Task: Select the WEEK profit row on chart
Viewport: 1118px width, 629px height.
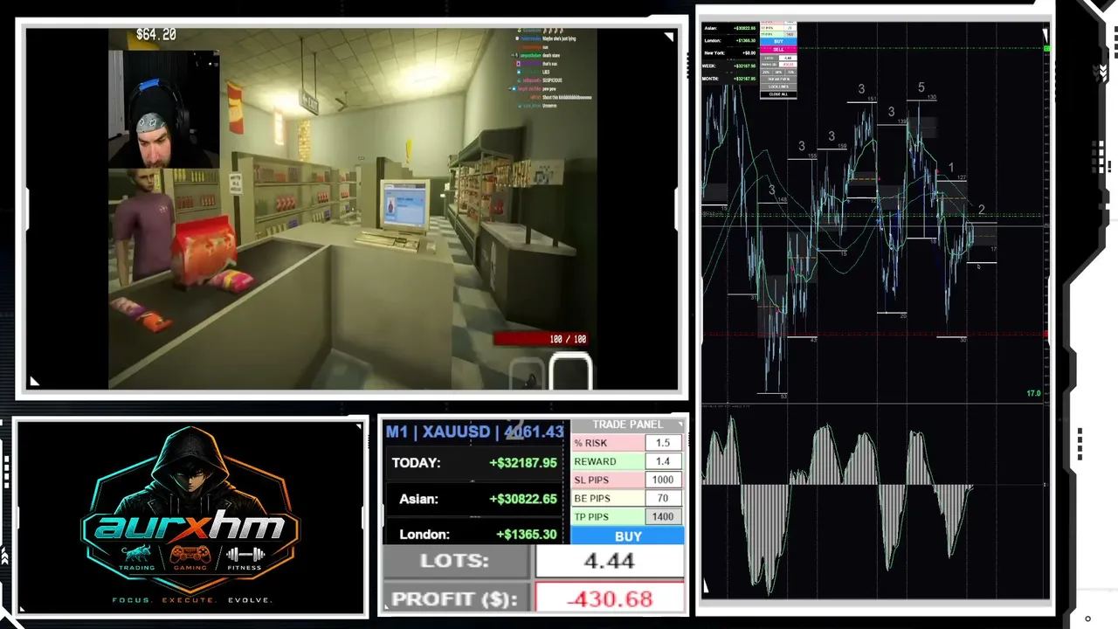Action: tap(730, 66)
